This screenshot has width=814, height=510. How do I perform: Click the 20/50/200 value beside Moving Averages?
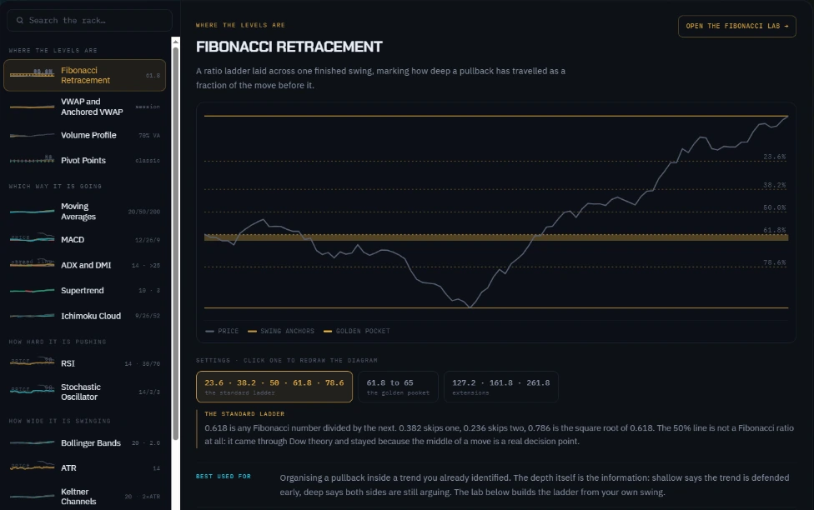tap(143, 212)
